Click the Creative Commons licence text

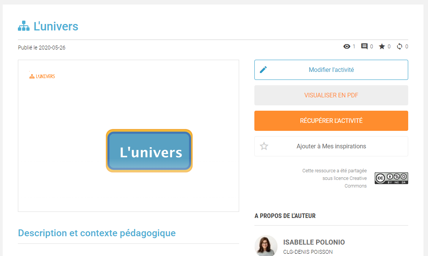(x=334, y=178)
